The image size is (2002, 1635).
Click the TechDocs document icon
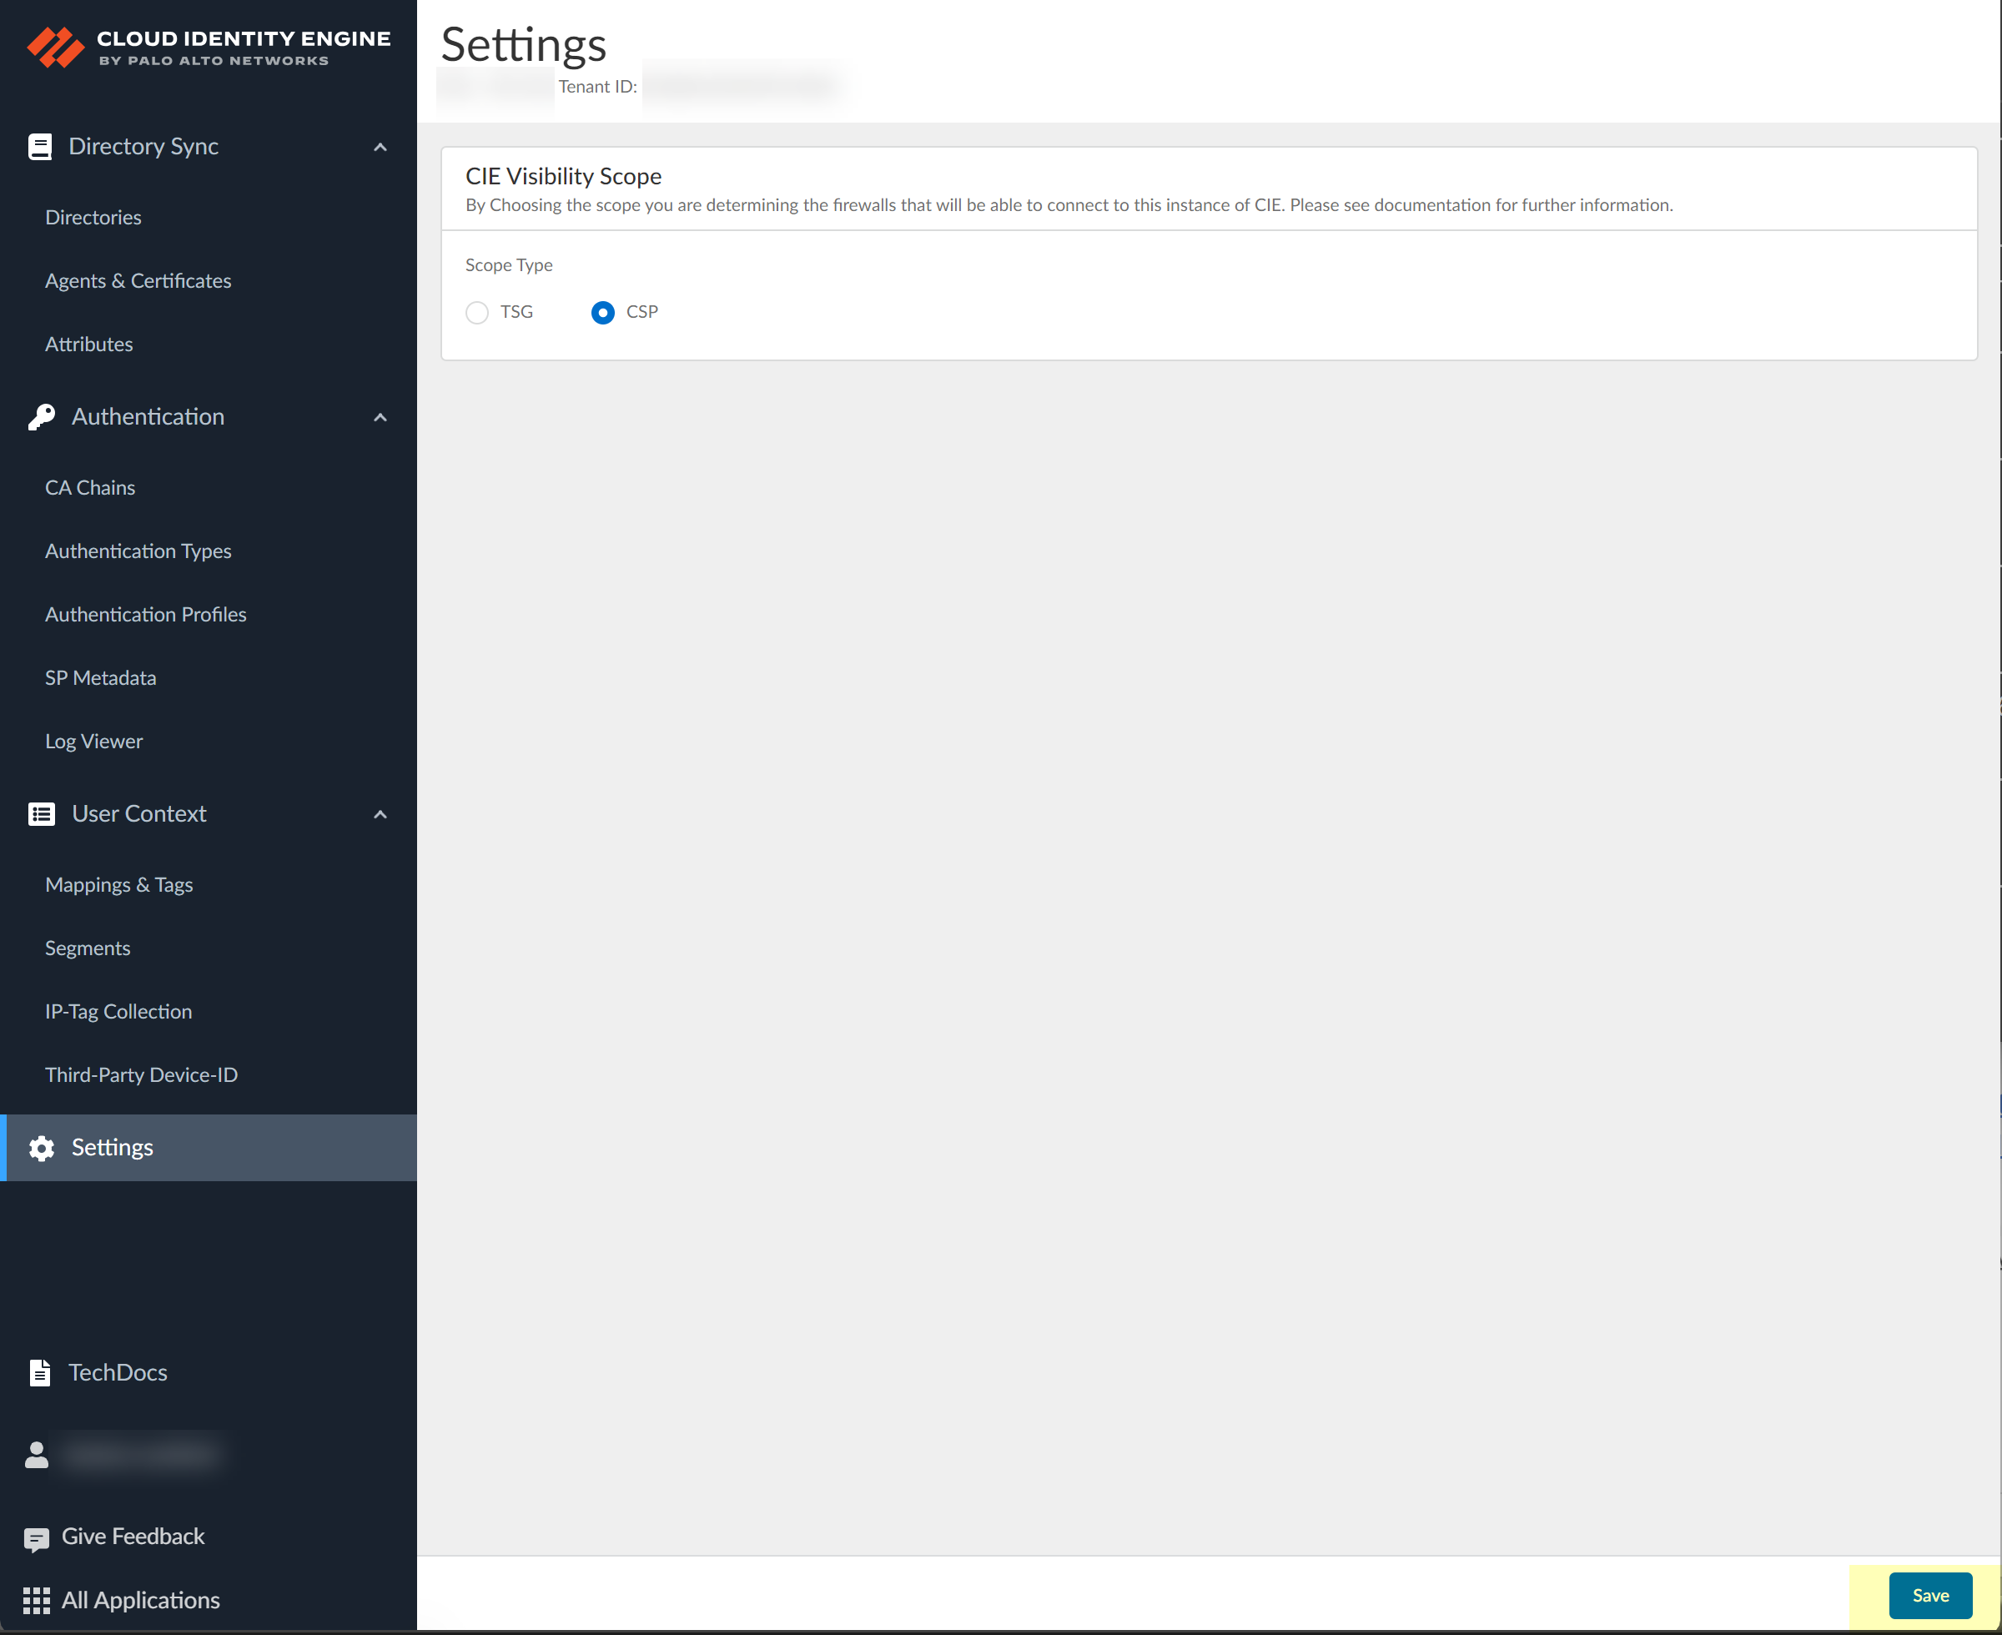[39, 1373]
